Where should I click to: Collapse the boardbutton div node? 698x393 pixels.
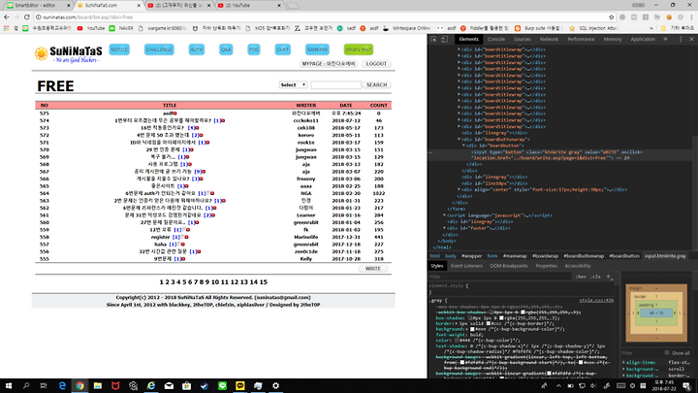click(463, 146)
